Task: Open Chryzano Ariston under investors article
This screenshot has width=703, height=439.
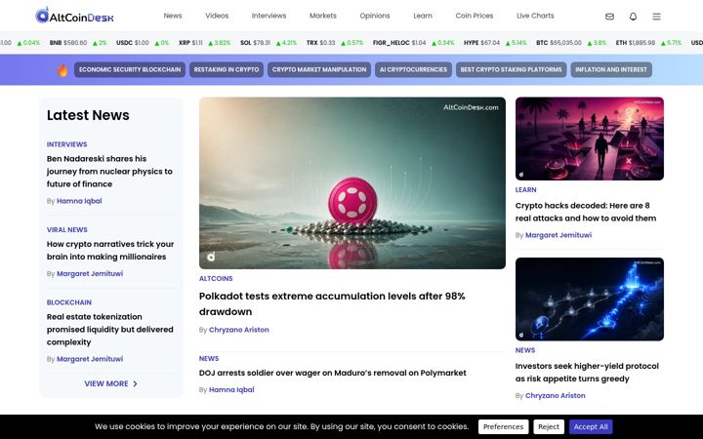Action: [555, 396]
